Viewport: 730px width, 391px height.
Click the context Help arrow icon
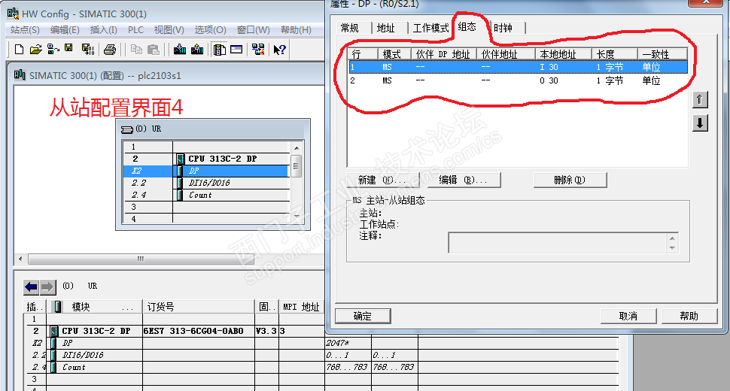[x=279, y=50]
